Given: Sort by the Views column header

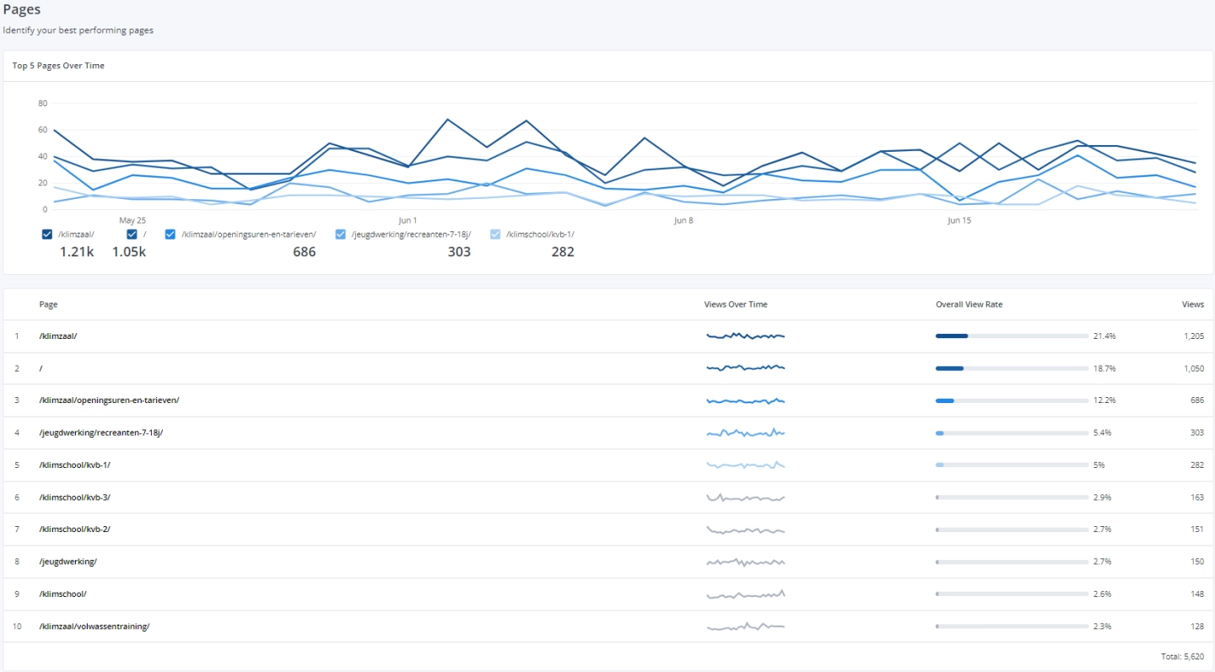Looking at the screenshot, I should pos(1192,304).
